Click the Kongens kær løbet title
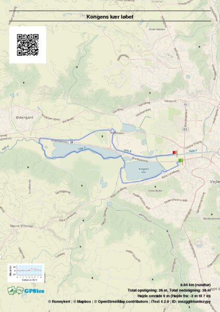 (x=110, y=17)
